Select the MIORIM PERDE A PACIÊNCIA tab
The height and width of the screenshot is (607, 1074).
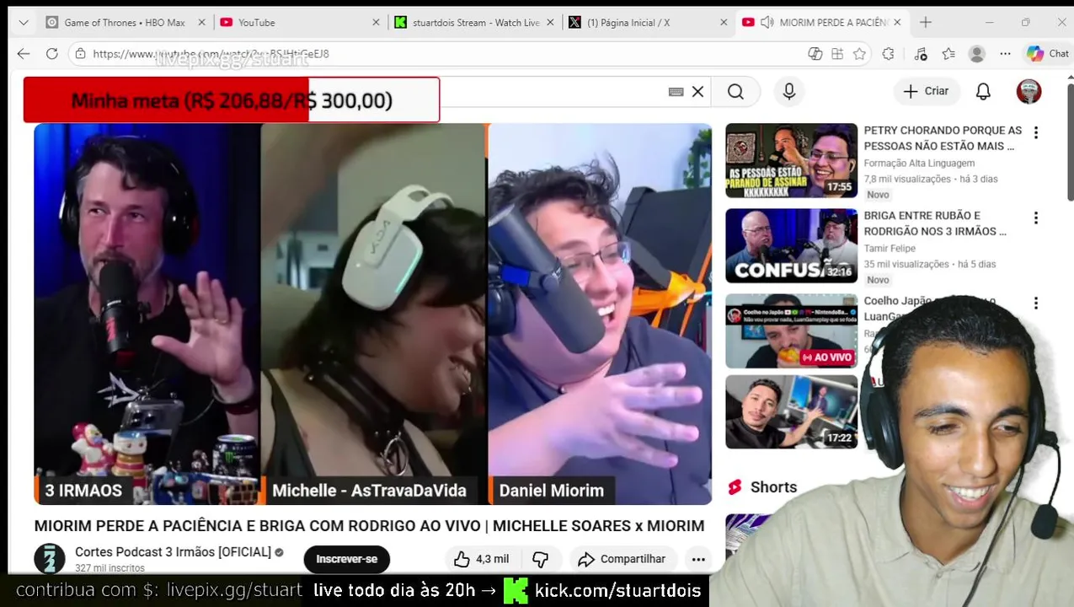(823, 23)
